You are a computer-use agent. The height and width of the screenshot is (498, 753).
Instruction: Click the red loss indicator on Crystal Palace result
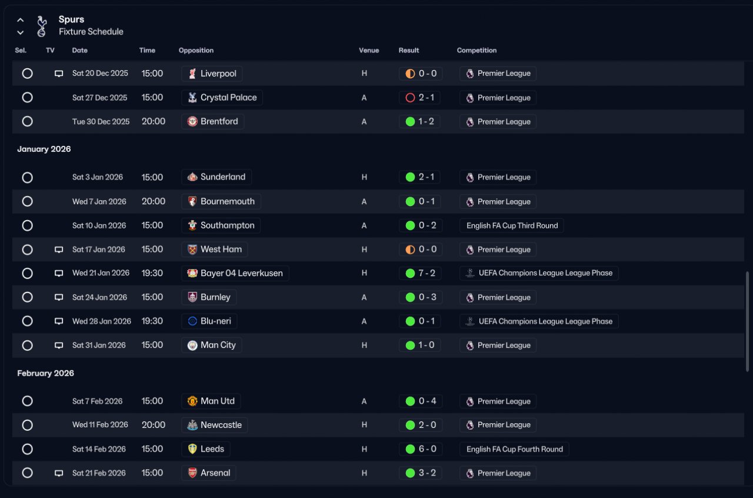click(411, 98)
